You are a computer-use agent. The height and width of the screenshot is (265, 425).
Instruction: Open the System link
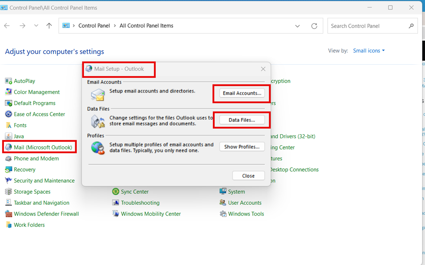(236, 192)
